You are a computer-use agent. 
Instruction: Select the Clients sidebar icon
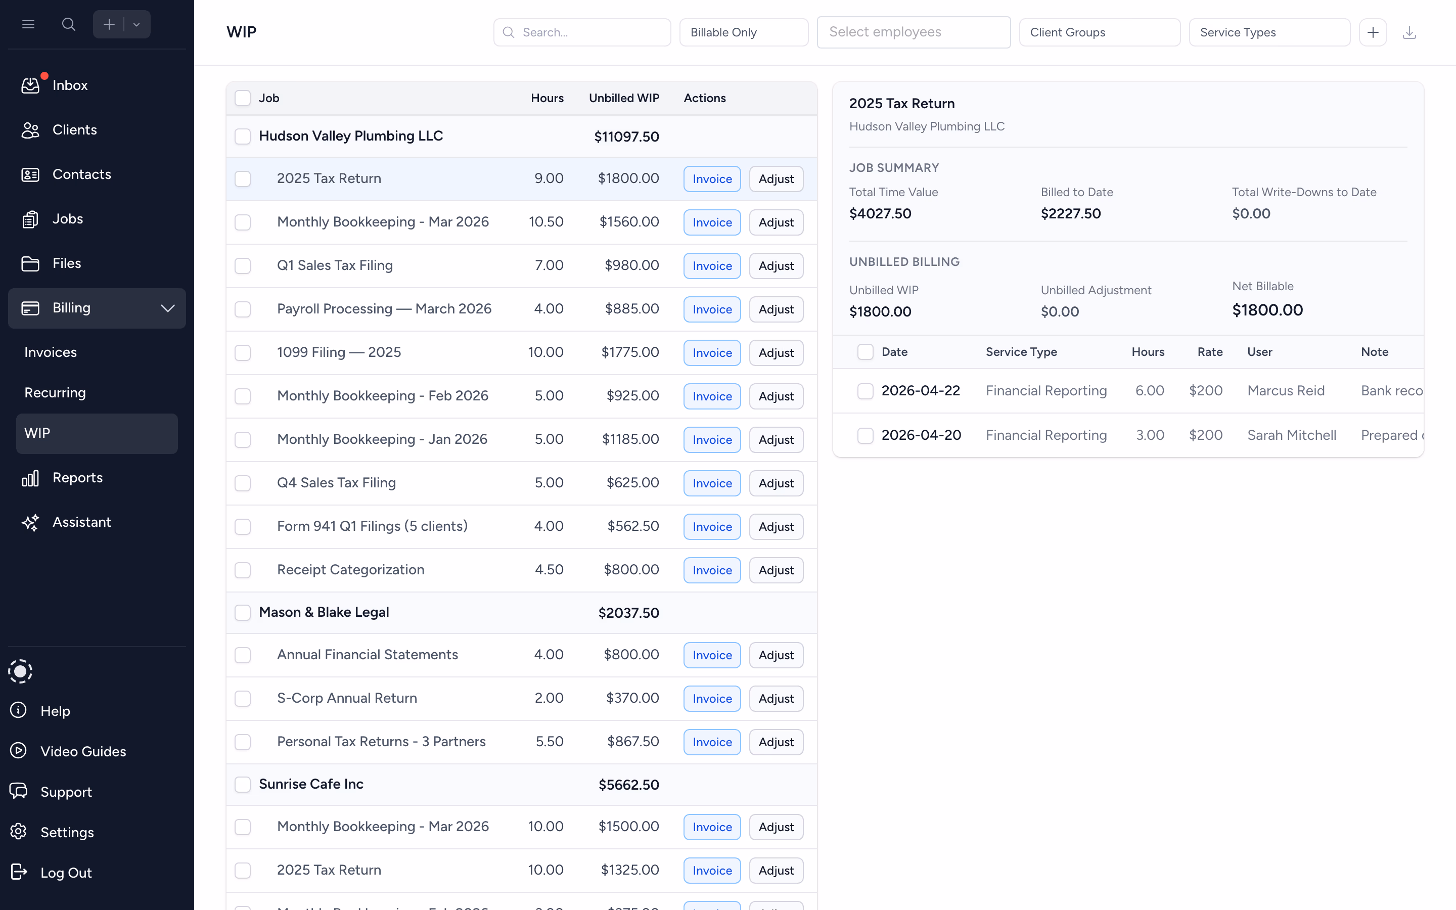coord(31,129)
